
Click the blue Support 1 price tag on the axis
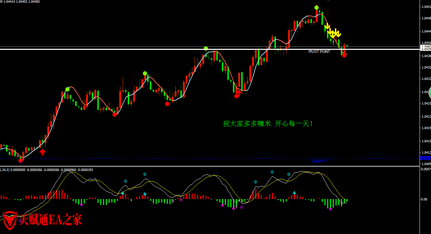tap(425, 158)
